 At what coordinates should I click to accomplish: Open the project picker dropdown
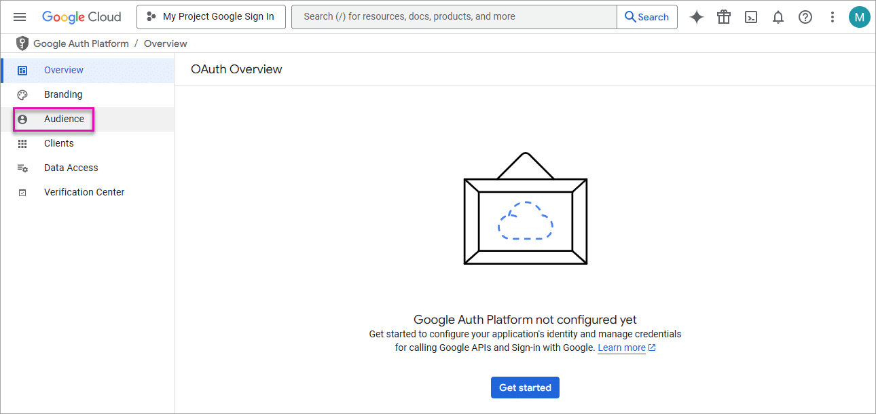(211, 17)
